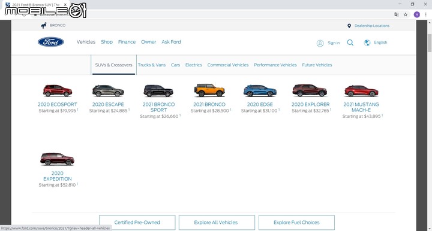Open the Shop menu

(107, 42)
